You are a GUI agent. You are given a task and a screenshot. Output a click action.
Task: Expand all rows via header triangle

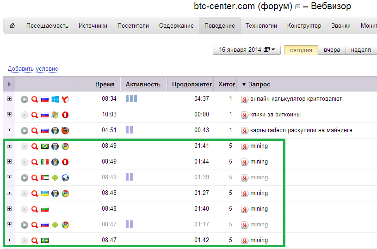pyautogui.click(x=9, y=84)
